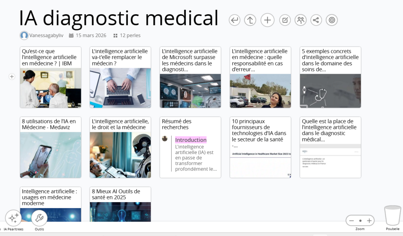Click the zoom slider center dot
403x236 pixels.
pos(360,221)
